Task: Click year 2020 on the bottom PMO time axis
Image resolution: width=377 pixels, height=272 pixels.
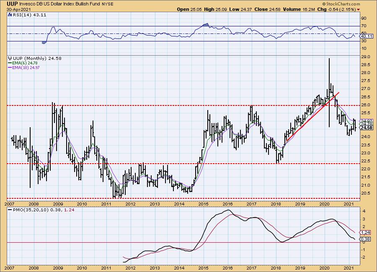Action: pos(324,268)
